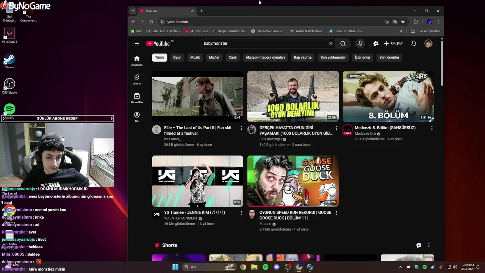Open a new Chrome tab
The width and height of the screenshot is (485, 273).
pos(202,11)
